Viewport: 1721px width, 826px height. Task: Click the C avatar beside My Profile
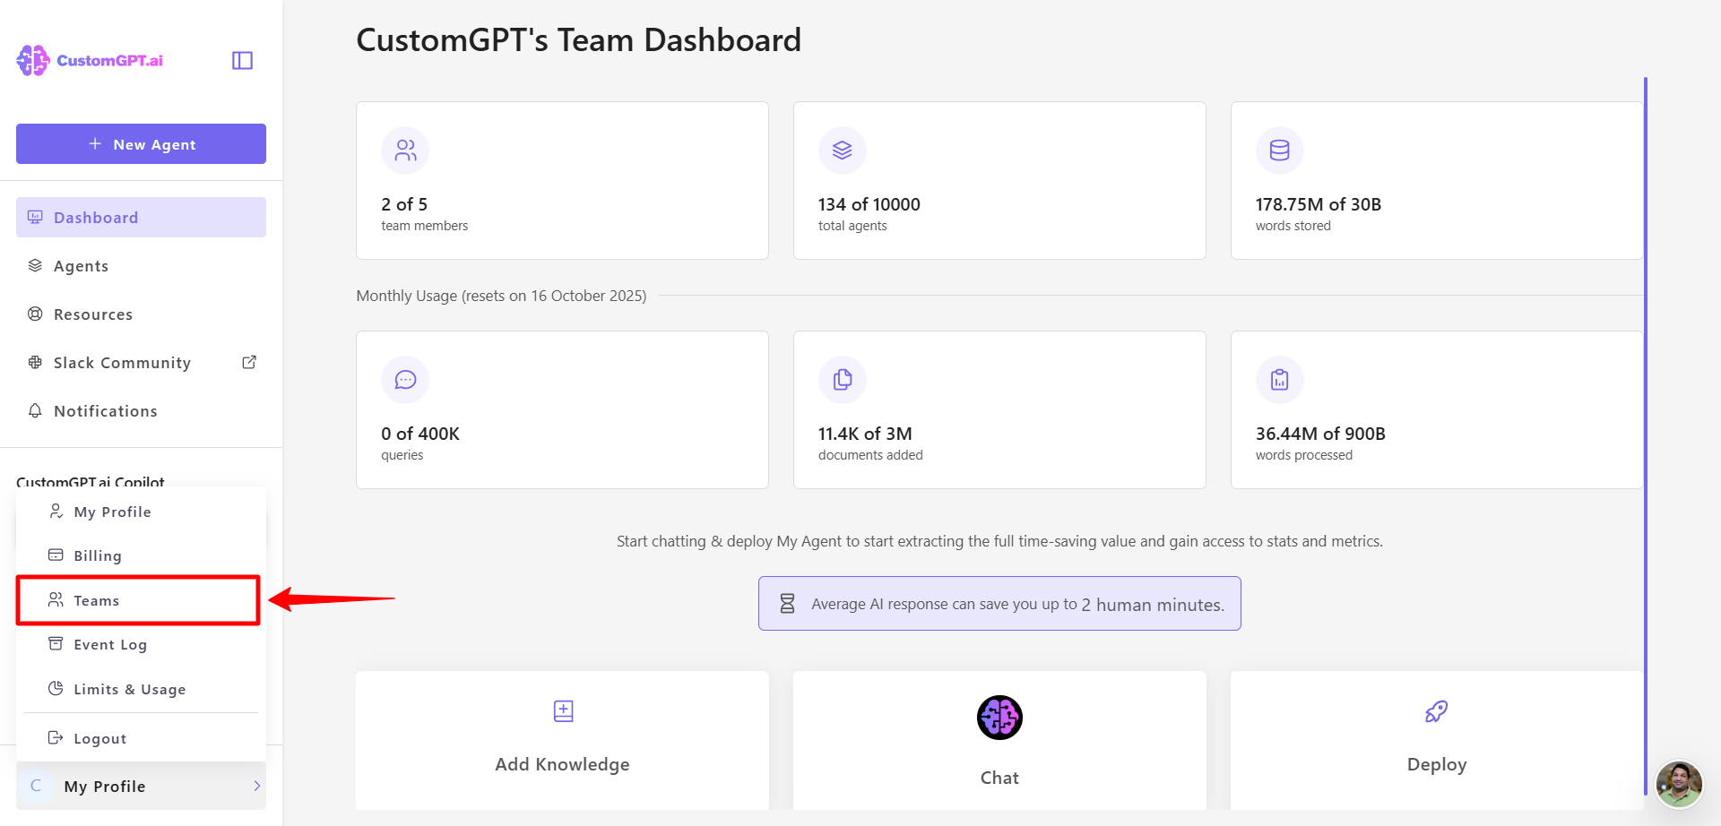[x=36, y=786]
